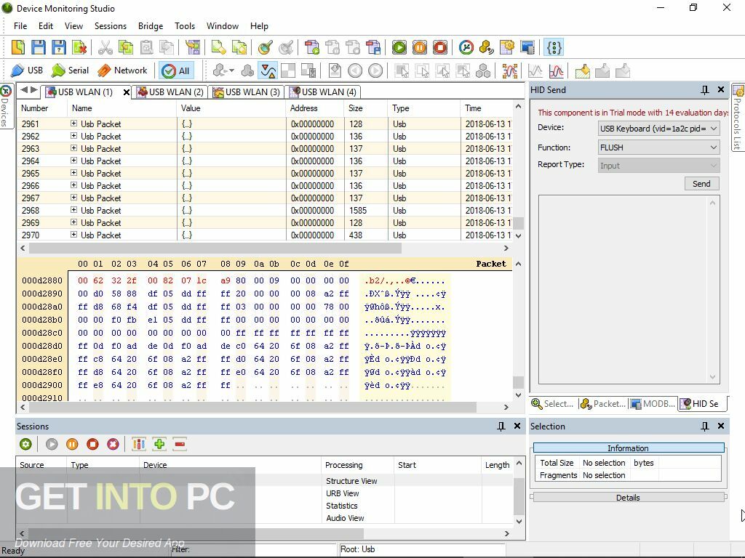Click the previous packet round arrow icon
This screenshot has width=745, height=558.
click(x=355, y=71)
